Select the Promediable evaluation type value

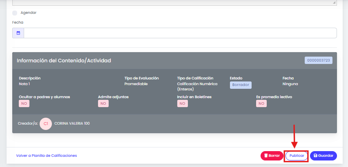coord(136,84)
